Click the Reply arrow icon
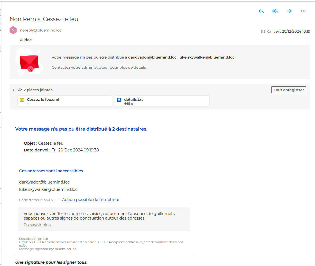This screenshot has height=266, width=315. 261,11
